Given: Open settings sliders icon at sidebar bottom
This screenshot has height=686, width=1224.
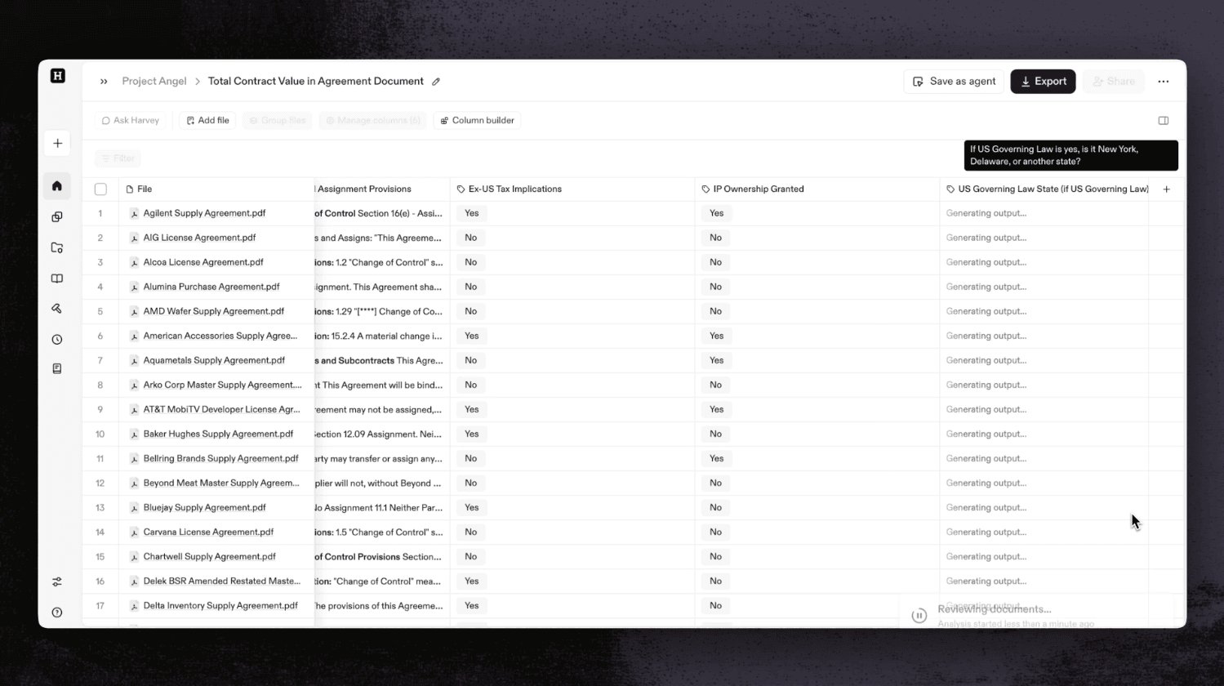Looking at the screenshot, I should pos(57,582).
